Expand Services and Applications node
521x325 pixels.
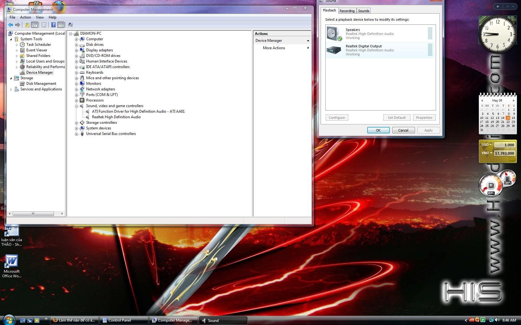(x=11, y=89)
